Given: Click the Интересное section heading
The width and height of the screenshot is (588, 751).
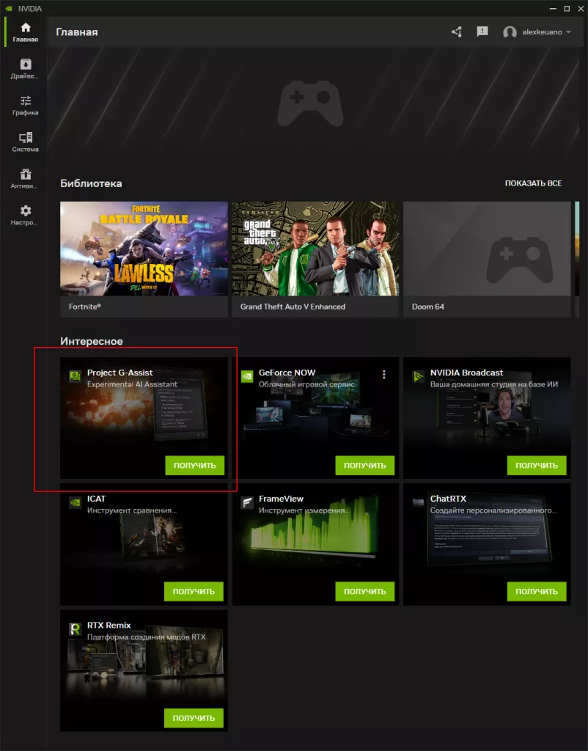Looking at the screenshot, I should tap(92, 341).
